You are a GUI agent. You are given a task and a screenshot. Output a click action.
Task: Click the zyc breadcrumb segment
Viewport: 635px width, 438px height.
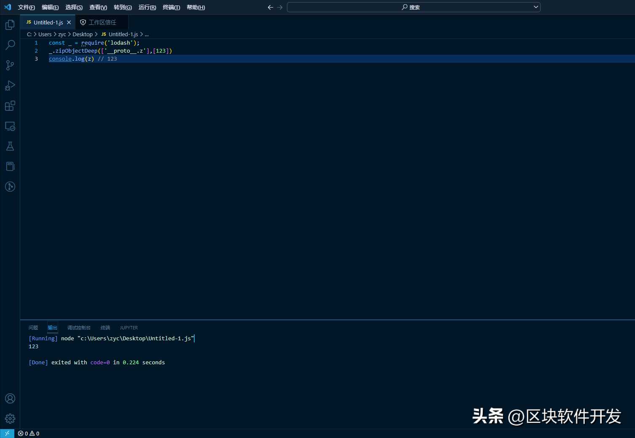(x=62, y=35)
